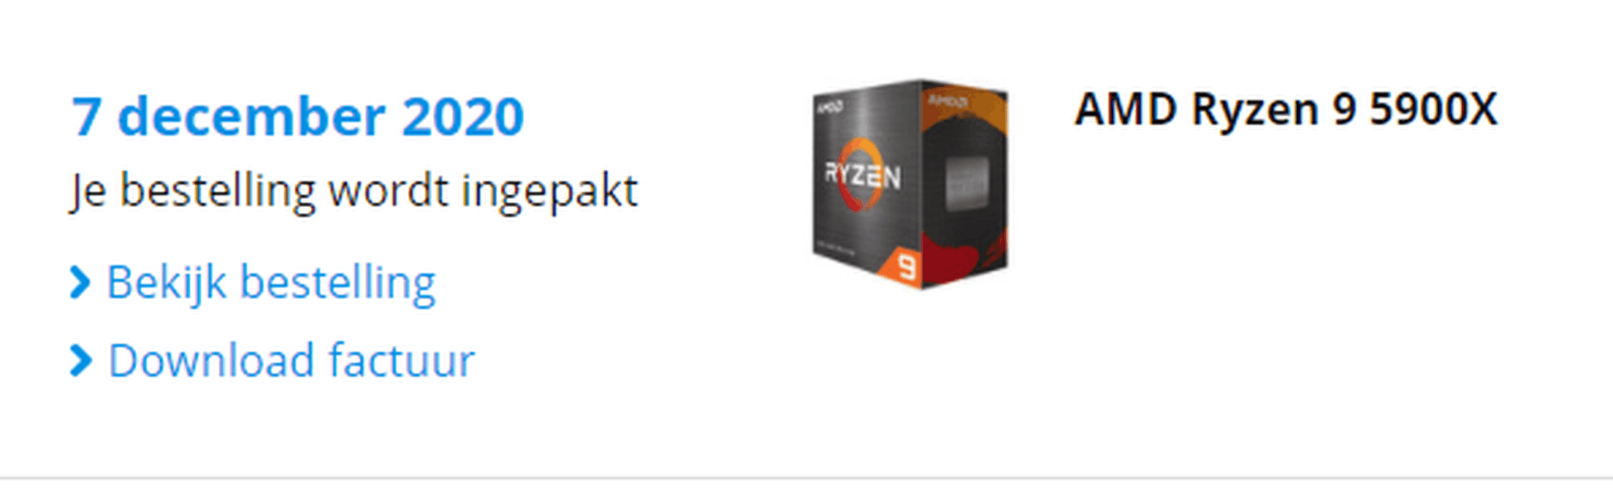Viewport: 1613px width, 493px height.
Task: Click the word bestelling in Bekijk link
Action: [x=338, y=283]
